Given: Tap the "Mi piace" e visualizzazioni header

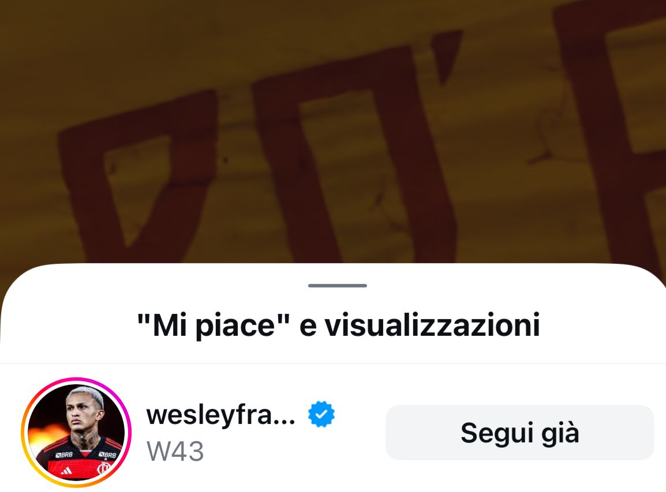Looking at the screenshot, I should (339, 326).
